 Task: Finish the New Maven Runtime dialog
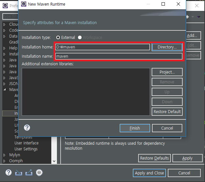(135, 128)
